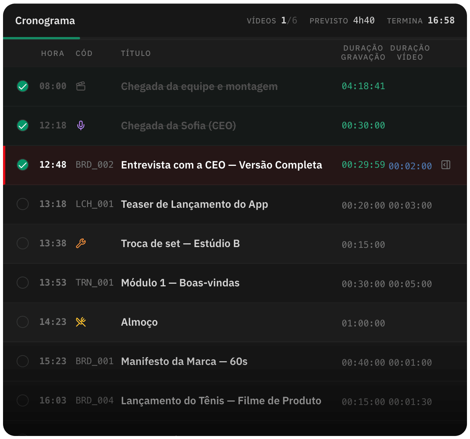Select the title Módulo 1 — Boas-vindas

pyautogui.click(x=180, y=283)
